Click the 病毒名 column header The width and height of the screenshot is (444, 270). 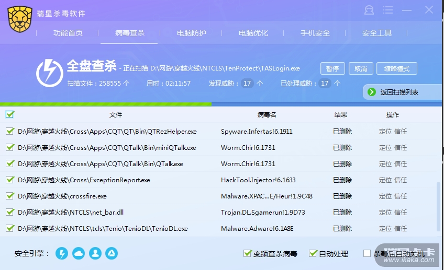[267, 115]
